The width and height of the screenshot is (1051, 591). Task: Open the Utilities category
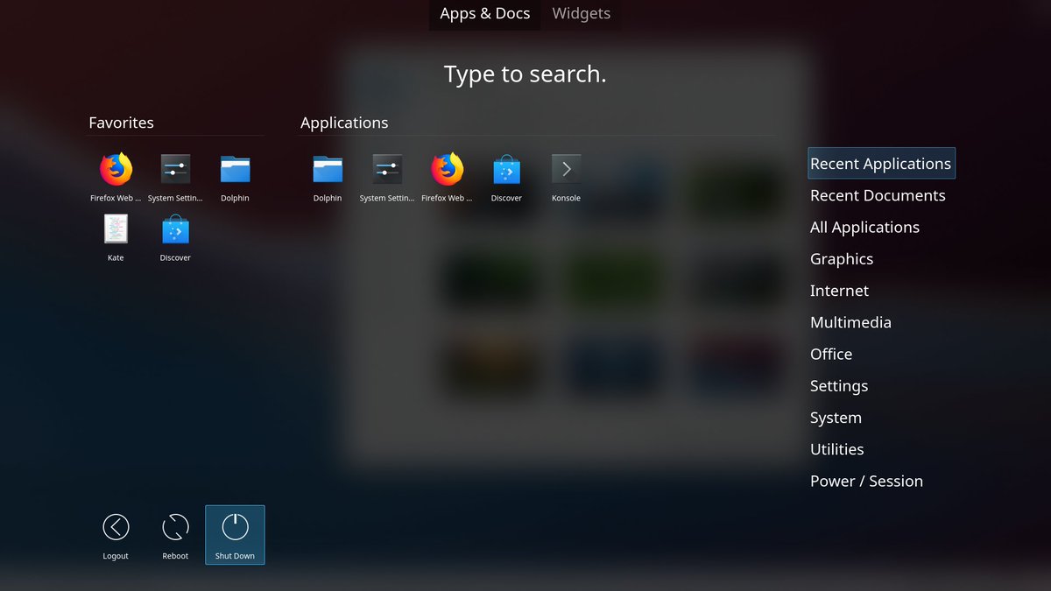pos(836,448)
